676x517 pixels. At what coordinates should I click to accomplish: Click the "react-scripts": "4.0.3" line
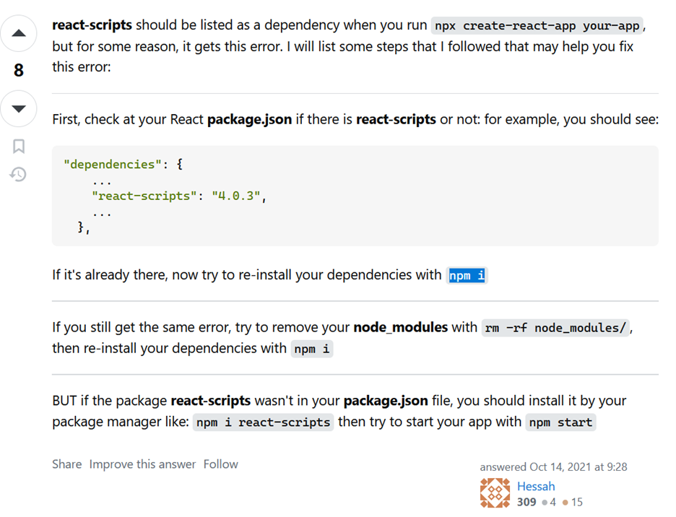179,196
